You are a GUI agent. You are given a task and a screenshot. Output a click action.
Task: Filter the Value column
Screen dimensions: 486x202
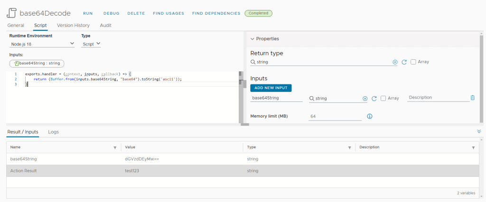tap(237, 147)
